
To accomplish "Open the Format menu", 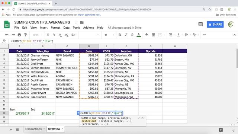I will (55, 28).
